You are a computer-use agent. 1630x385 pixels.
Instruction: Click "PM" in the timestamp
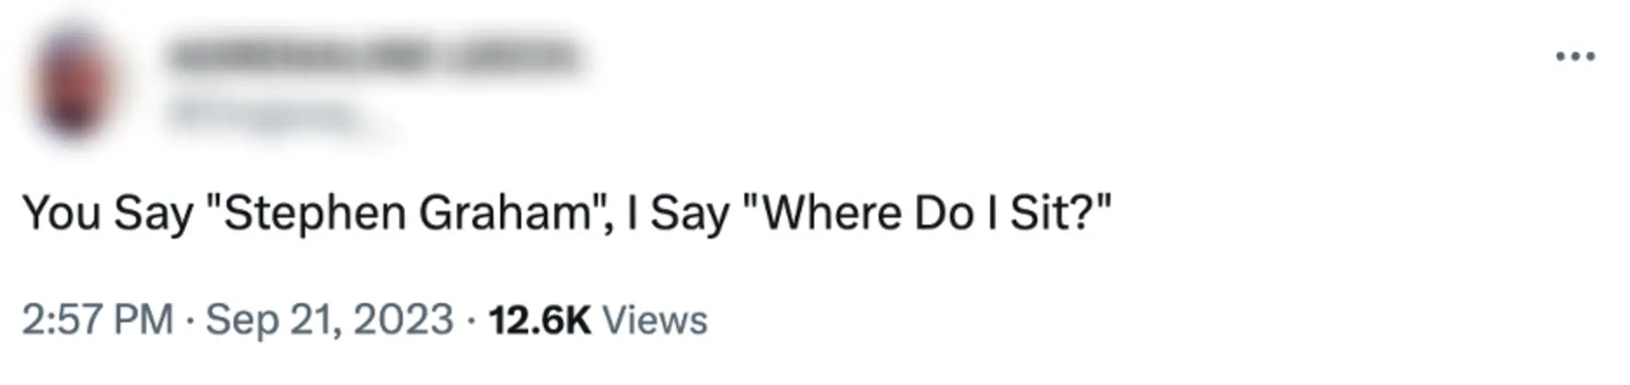pyautogui.click(x=145, y=320)
